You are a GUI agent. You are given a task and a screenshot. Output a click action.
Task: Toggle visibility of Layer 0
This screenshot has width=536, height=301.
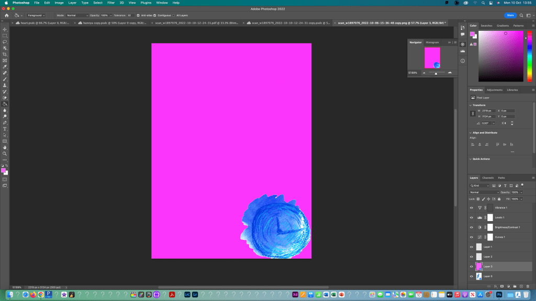coord(471,276)
